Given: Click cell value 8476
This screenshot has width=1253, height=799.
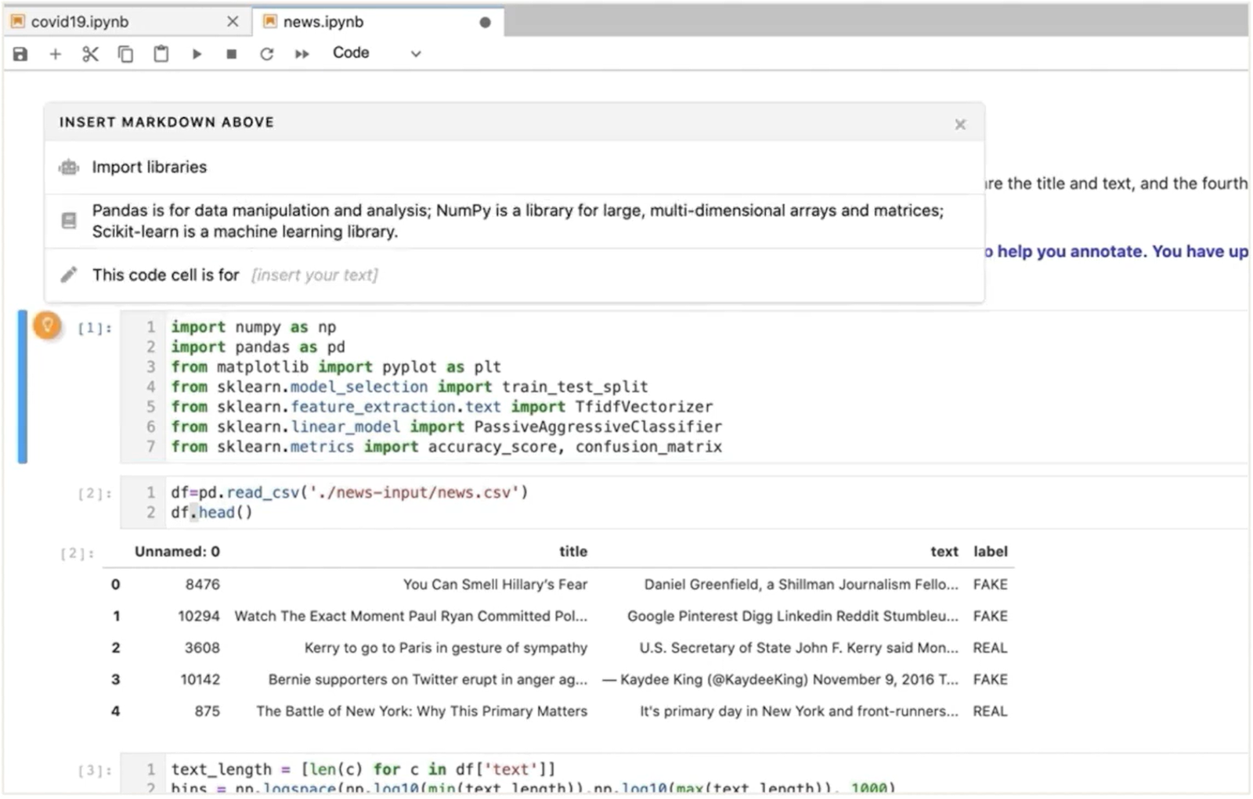Looking at the screenshot, I should [203, 585].
